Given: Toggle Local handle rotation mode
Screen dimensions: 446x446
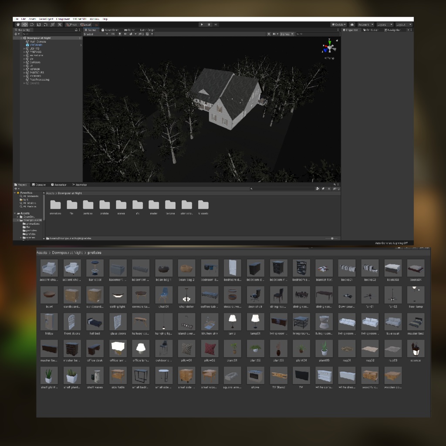Looking at the screenshot, I should tap(85, 25).
